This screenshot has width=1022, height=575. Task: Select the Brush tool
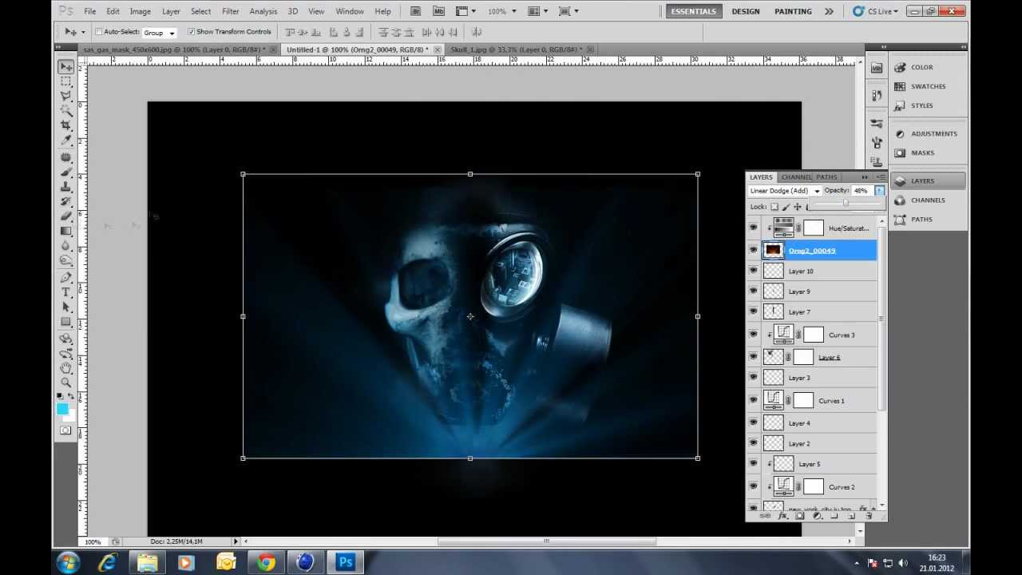(65, 172)
